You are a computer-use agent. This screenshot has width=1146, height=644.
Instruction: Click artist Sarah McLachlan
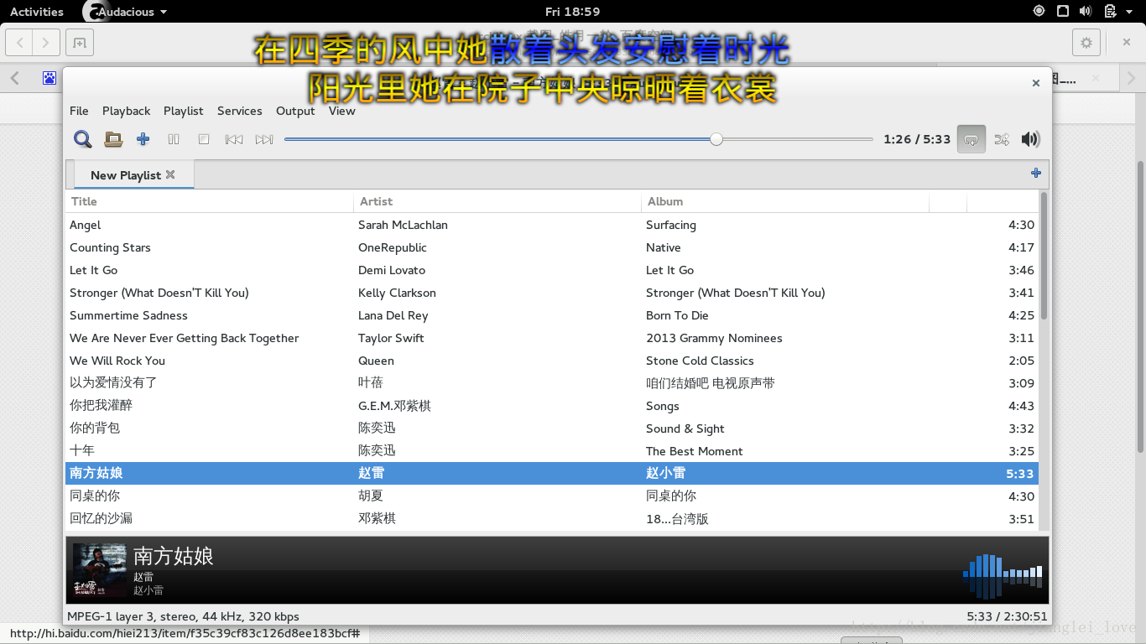pos(403,225)
